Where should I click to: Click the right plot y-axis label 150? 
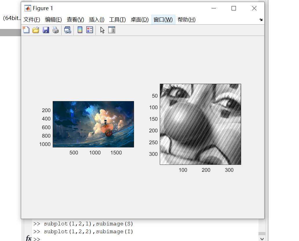point(153,119)
